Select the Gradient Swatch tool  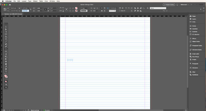point(6,59)
